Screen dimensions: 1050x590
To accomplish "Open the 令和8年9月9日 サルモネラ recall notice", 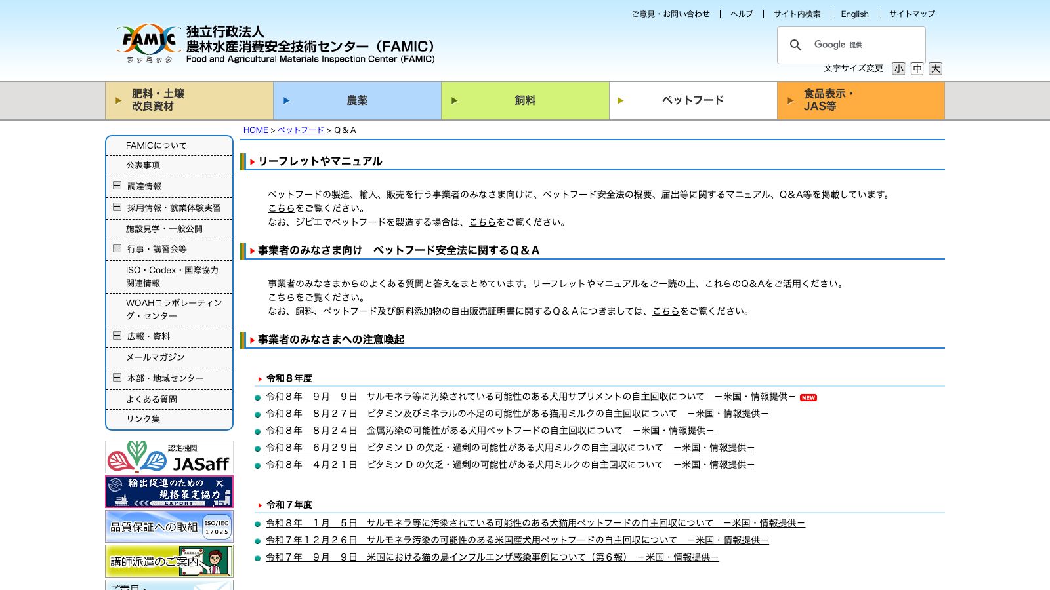I will 531,397.
